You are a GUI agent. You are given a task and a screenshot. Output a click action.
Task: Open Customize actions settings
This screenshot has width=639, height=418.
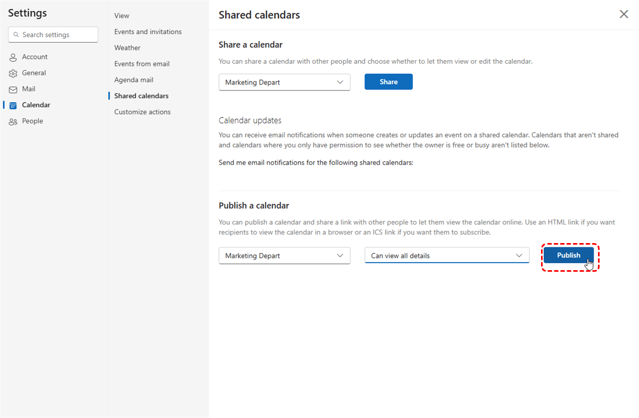[x=142, y=112]
